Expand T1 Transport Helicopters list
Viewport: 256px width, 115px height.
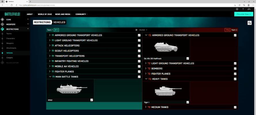coord(50,56)
